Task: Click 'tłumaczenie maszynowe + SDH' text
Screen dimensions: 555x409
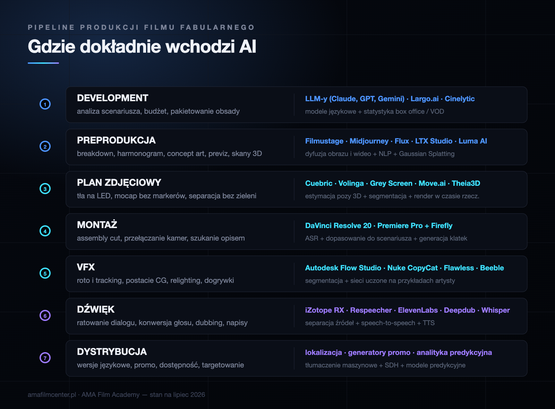Action: coord(352,365)
